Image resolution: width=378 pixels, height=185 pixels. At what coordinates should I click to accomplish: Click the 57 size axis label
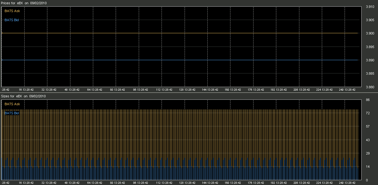368,126
